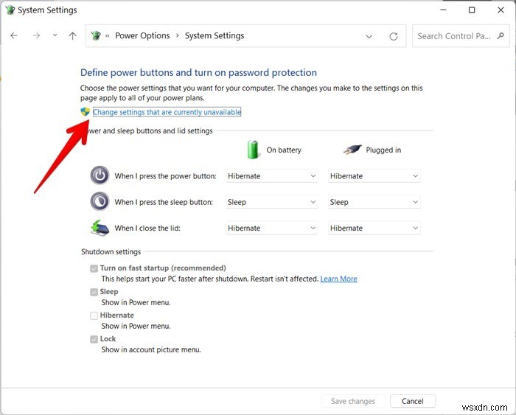
Task: Click the Save changes button
Action: tap(353, 401)
